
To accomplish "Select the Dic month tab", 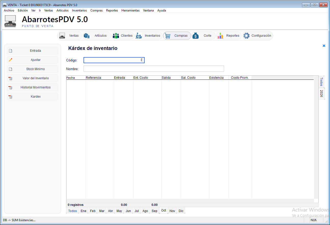I will pyautogui.click(x=181, y=211).
